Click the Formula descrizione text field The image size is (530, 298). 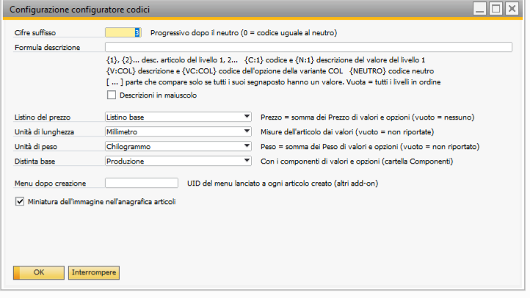308,47
